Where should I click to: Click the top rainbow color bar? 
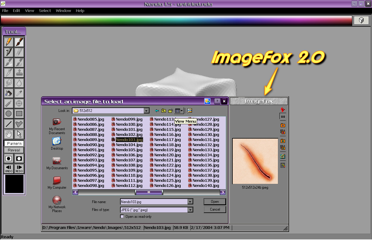(x=177, y=20)
